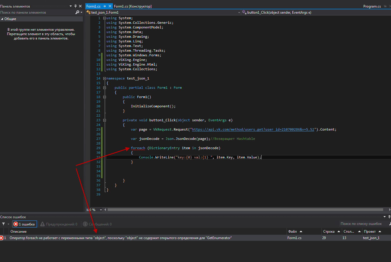Toggle pin on the Form1.cs tab
This screenshot has height=262, width=391.
(105, 6)
